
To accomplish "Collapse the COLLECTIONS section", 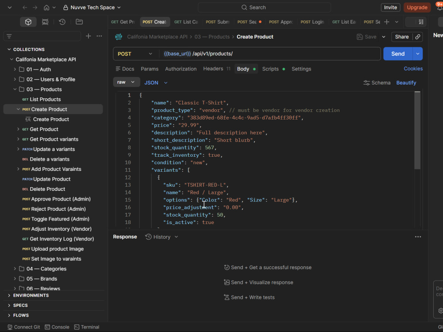I will point(9,50).
